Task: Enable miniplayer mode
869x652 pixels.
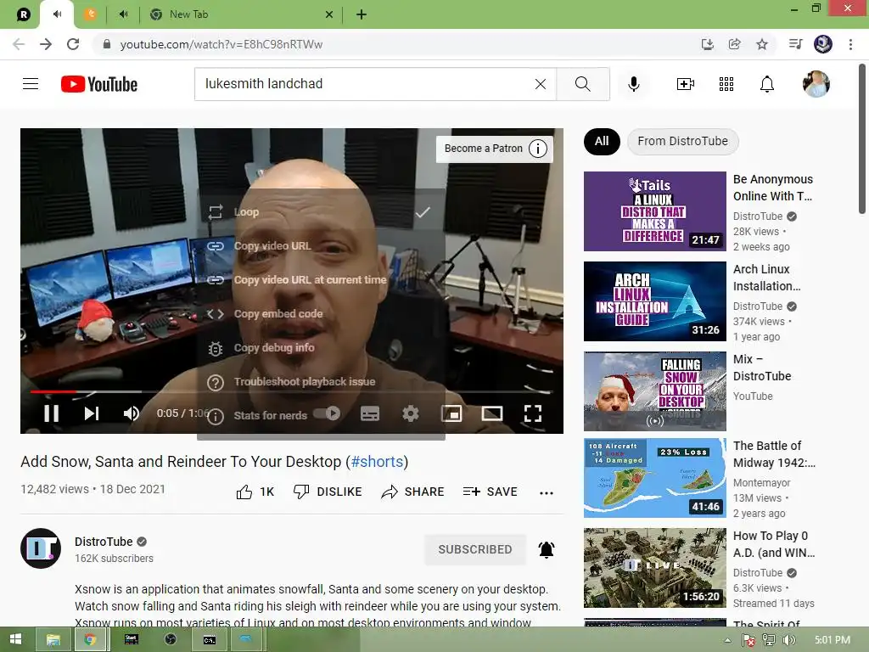Action: [x=451, y=413]
